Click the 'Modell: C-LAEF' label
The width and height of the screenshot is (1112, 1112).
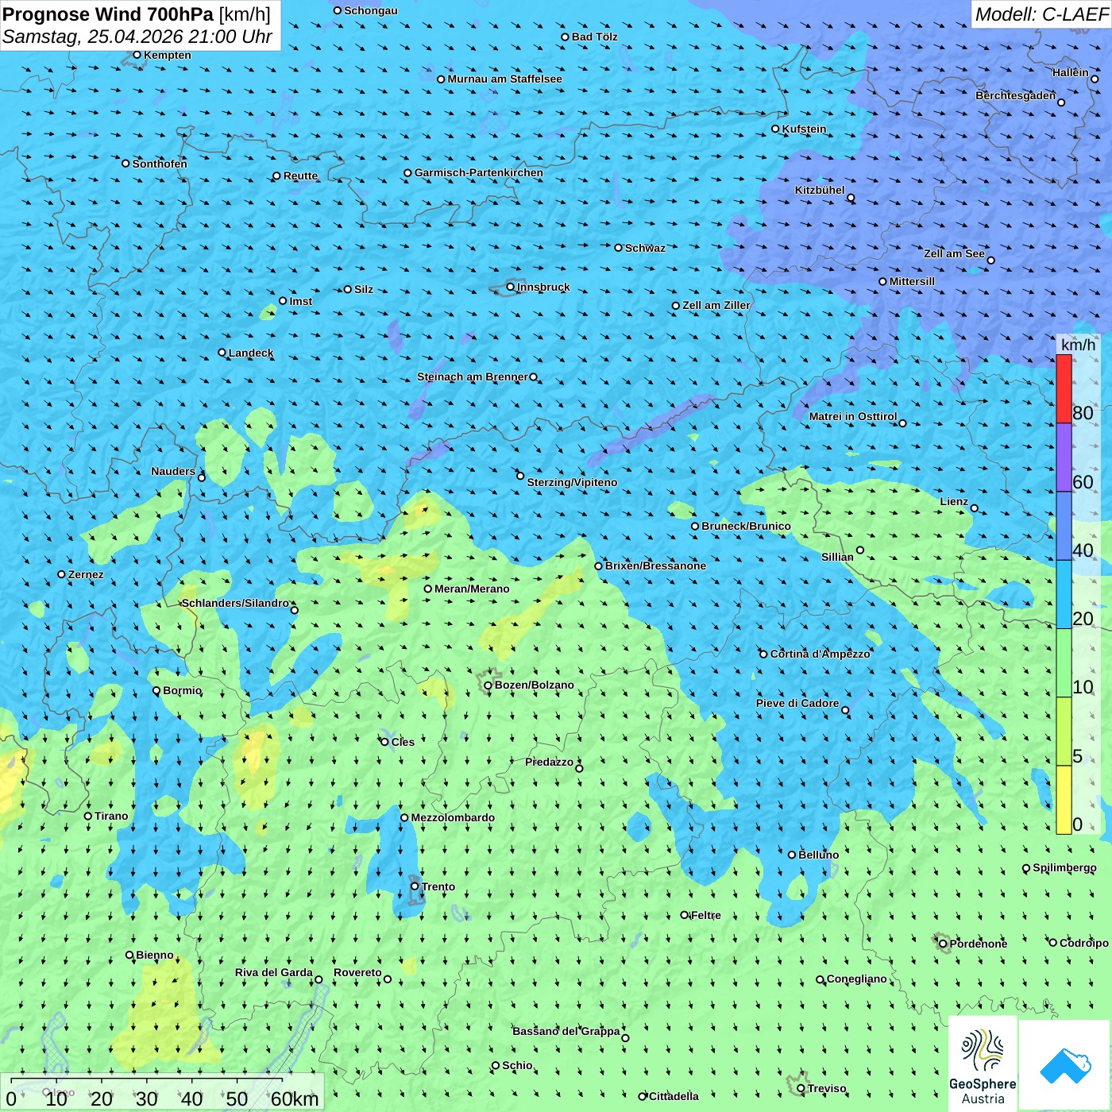click(1041, 14)
